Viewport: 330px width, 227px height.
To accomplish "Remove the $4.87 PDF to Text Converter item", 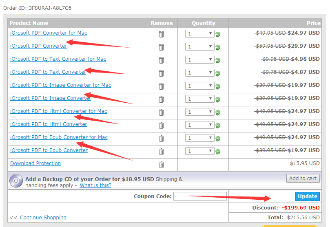I will pos(161,73).
